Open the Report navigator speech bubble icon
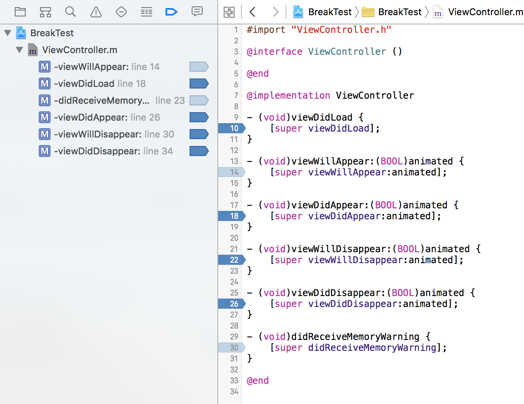The width and height of the screenshot is (524, 404). click(x=197, y=11)
